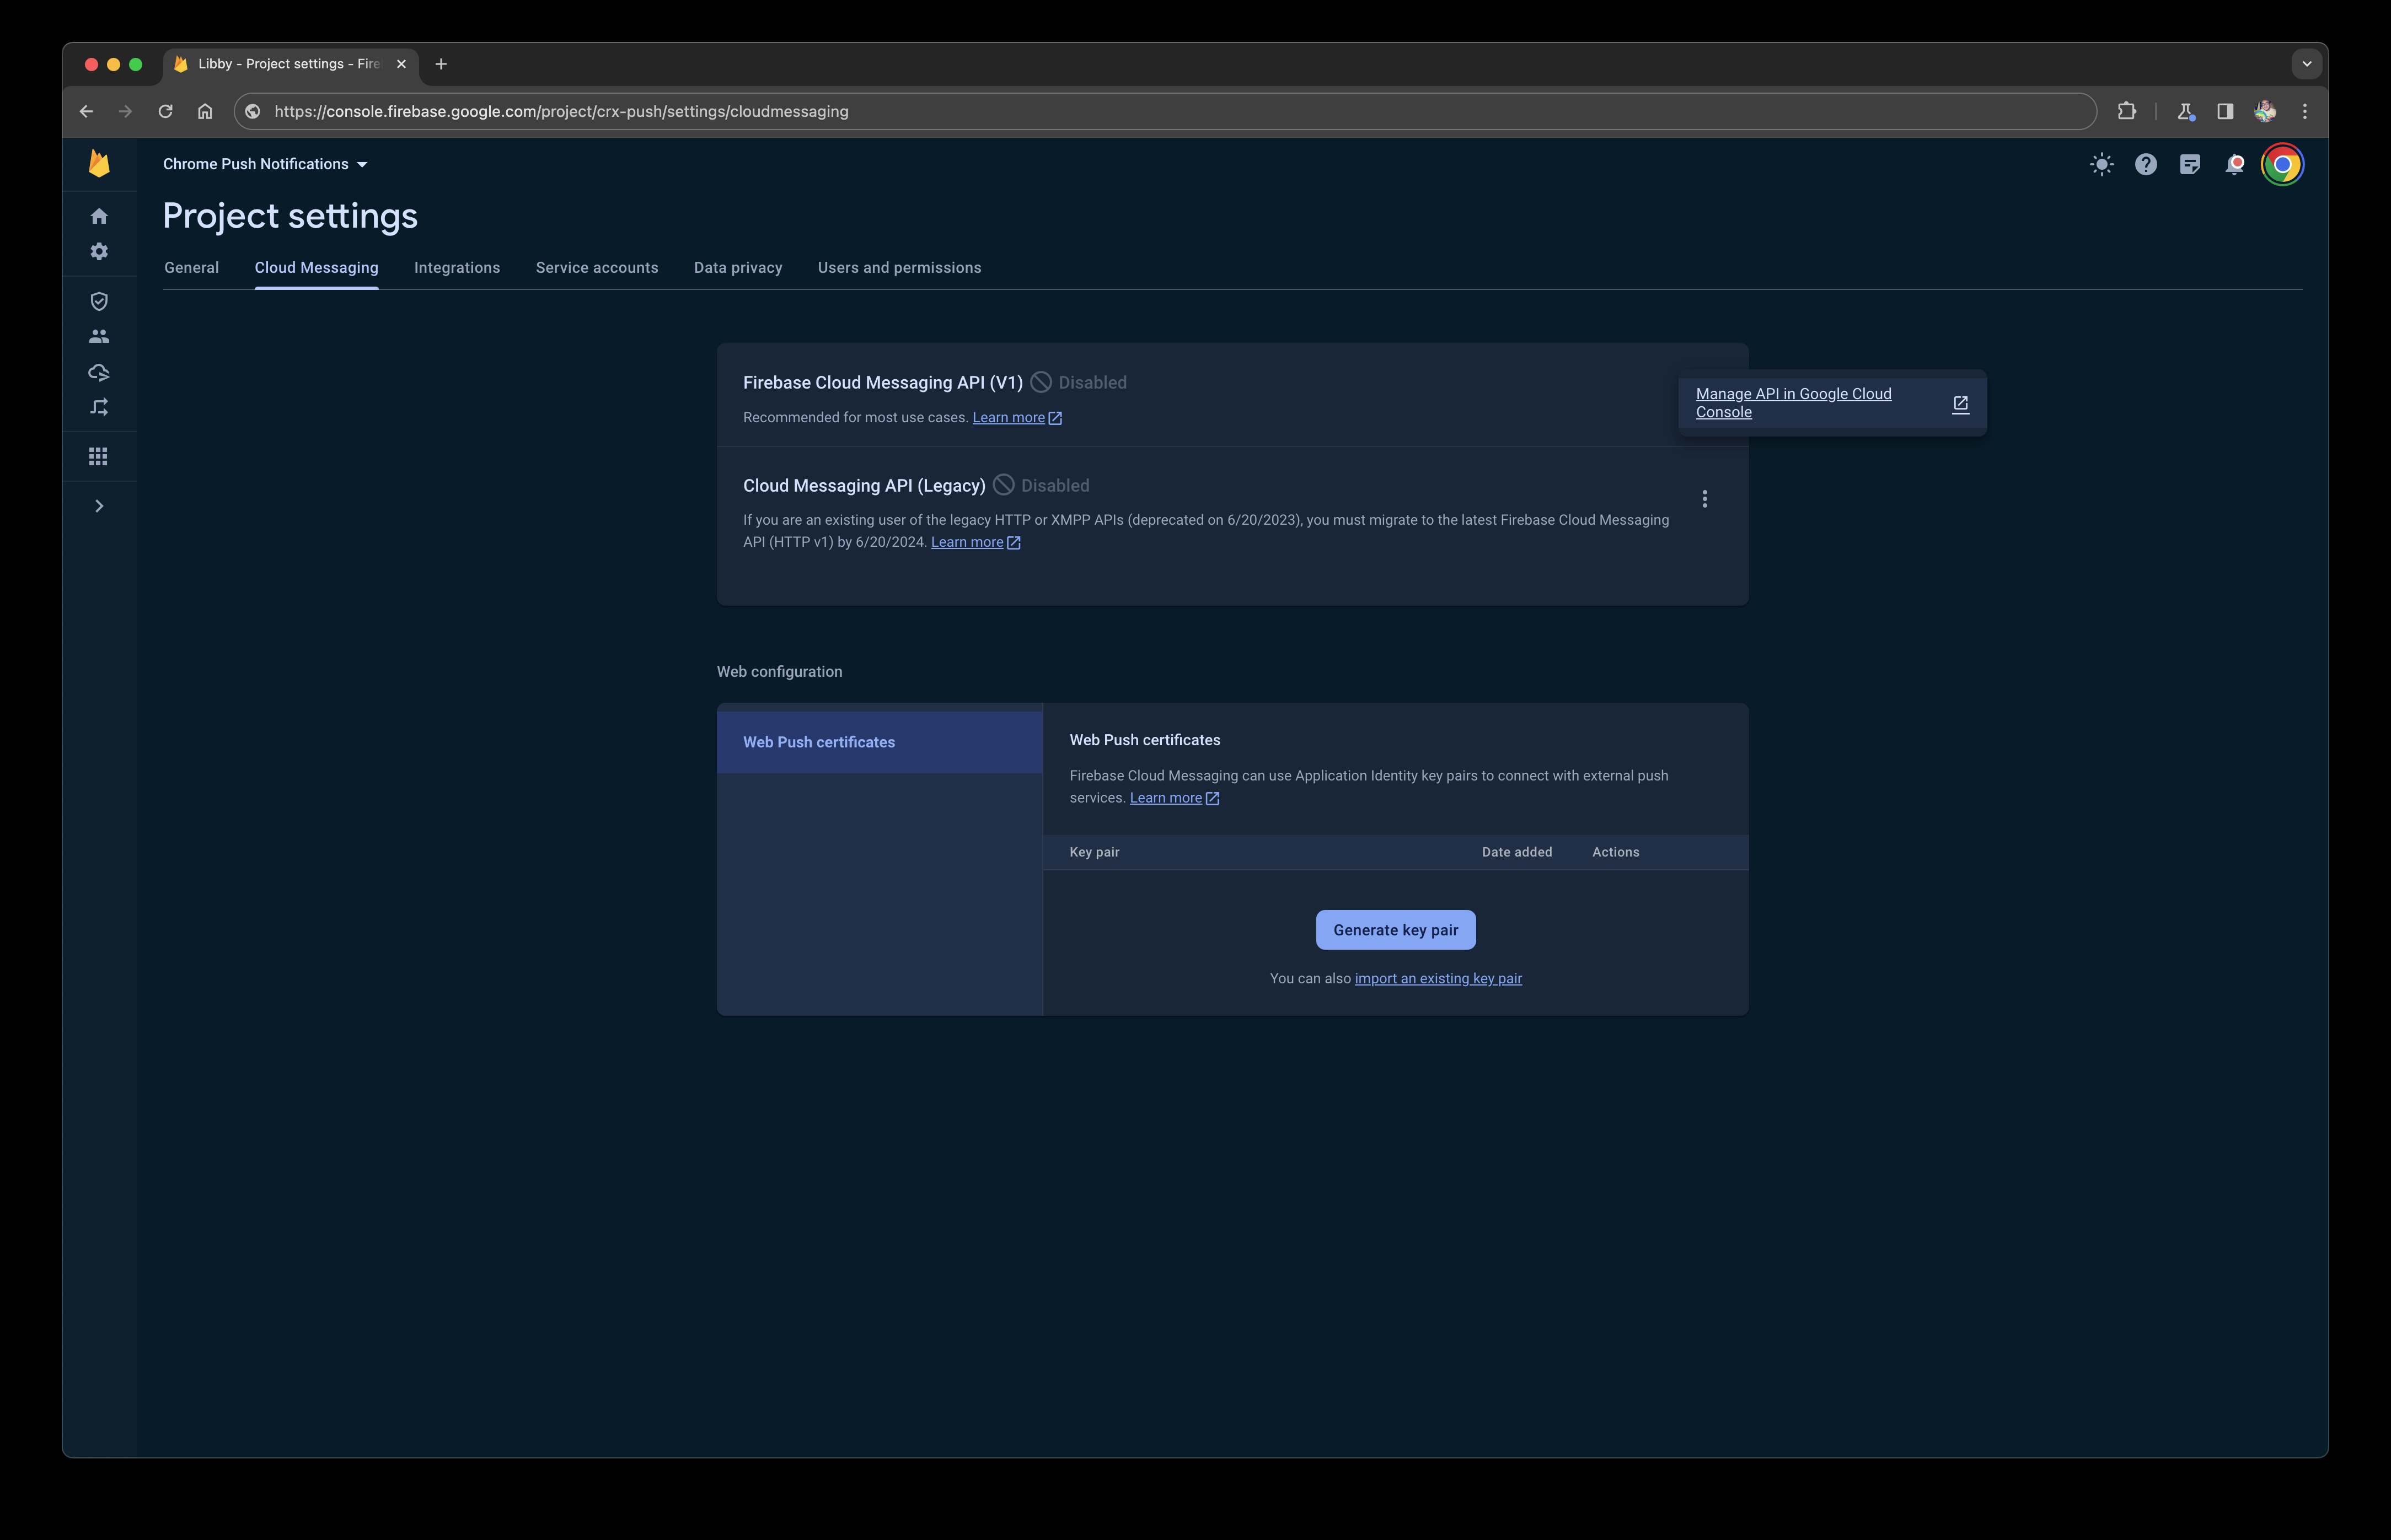Select the Service accounts tab
The image size is (2391, 1540).
coord(596,267)
